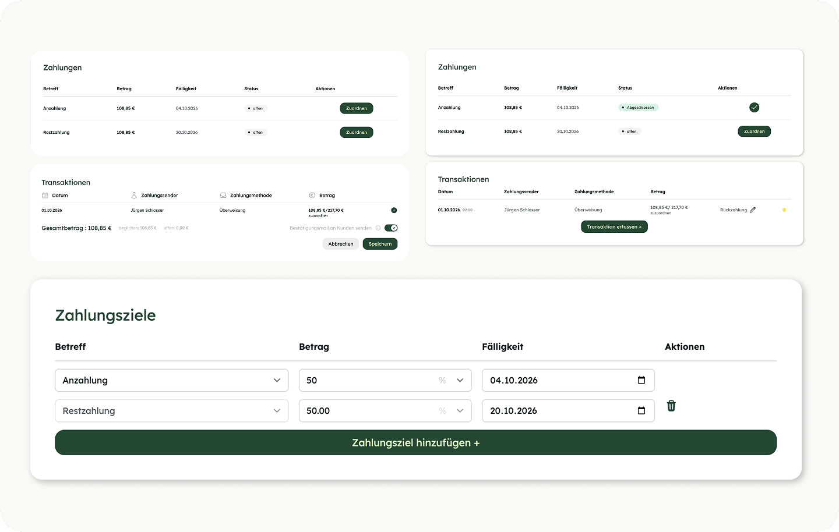This screenshot has height=532, width=839.
Task: Expand the Anzahlung subject dropdown
Action: coord(277,380)
